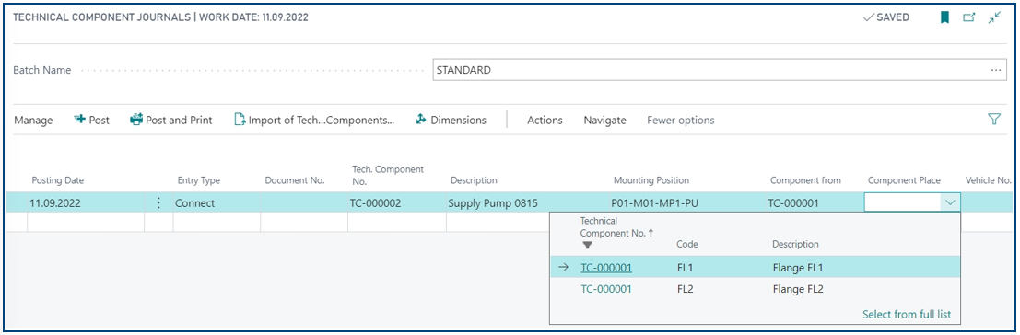This screenshot has width=1020, height=335.
Task: Click Flange FL2 description
Action: 798,289
